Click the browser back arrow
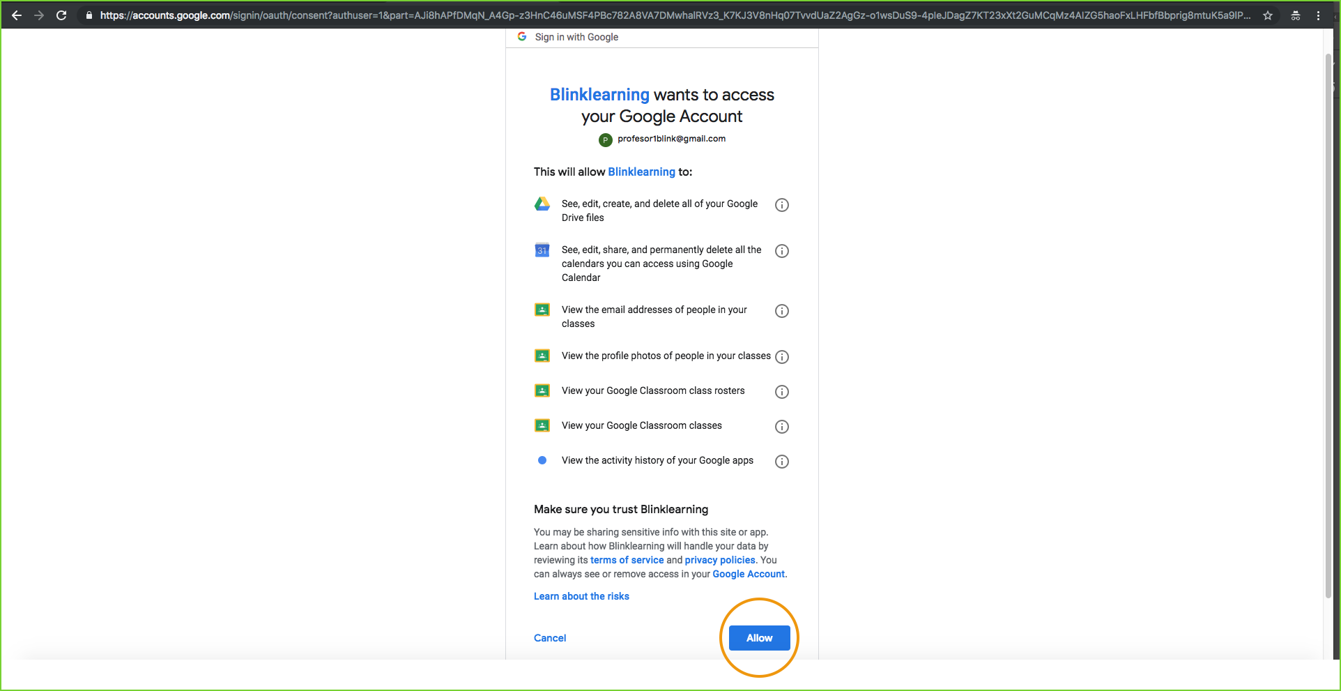The width and height of the screenshot is (1341, 691). [x=17, y=15]
